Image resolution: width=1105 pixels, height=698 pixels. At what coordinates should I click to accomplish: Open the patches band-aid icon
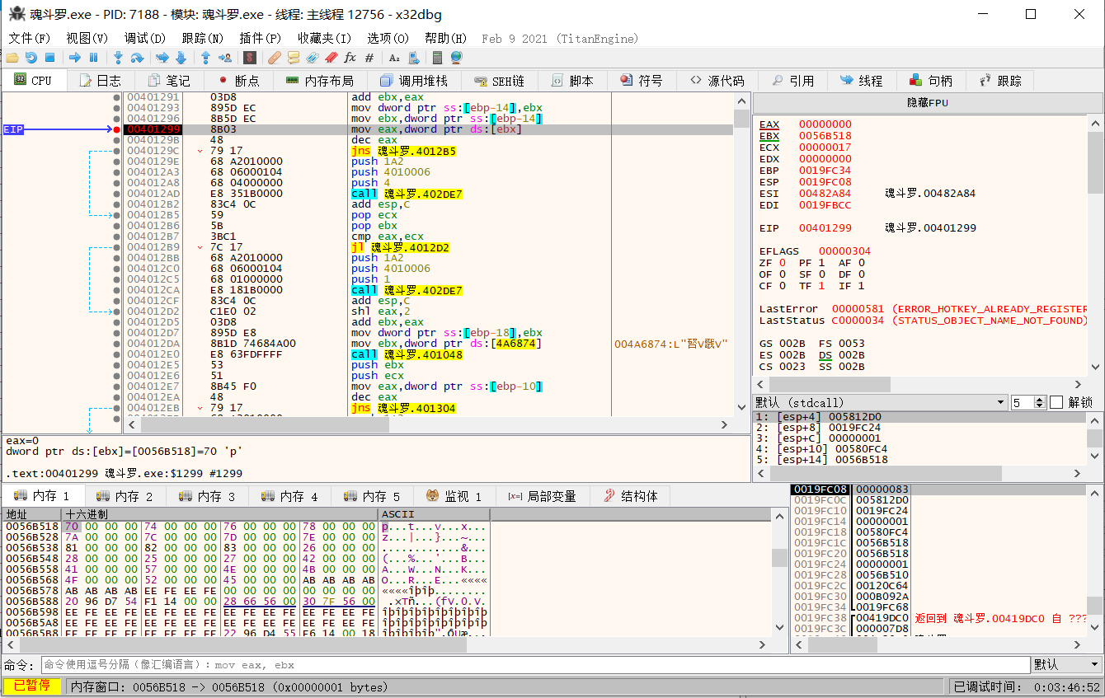click(274, 58)
